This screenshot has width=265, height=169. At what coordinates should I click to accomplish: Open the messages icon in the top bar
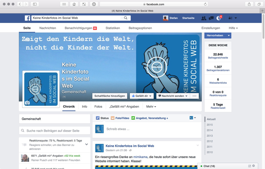(211, 18)
